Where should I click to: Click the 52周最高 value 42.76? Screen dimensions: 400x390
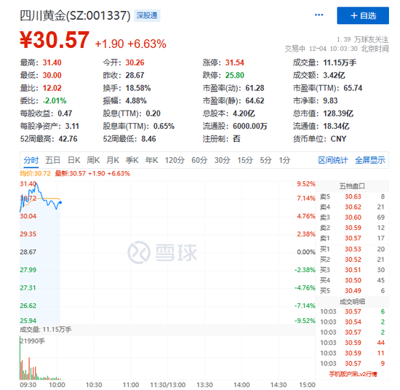point(68,139)
